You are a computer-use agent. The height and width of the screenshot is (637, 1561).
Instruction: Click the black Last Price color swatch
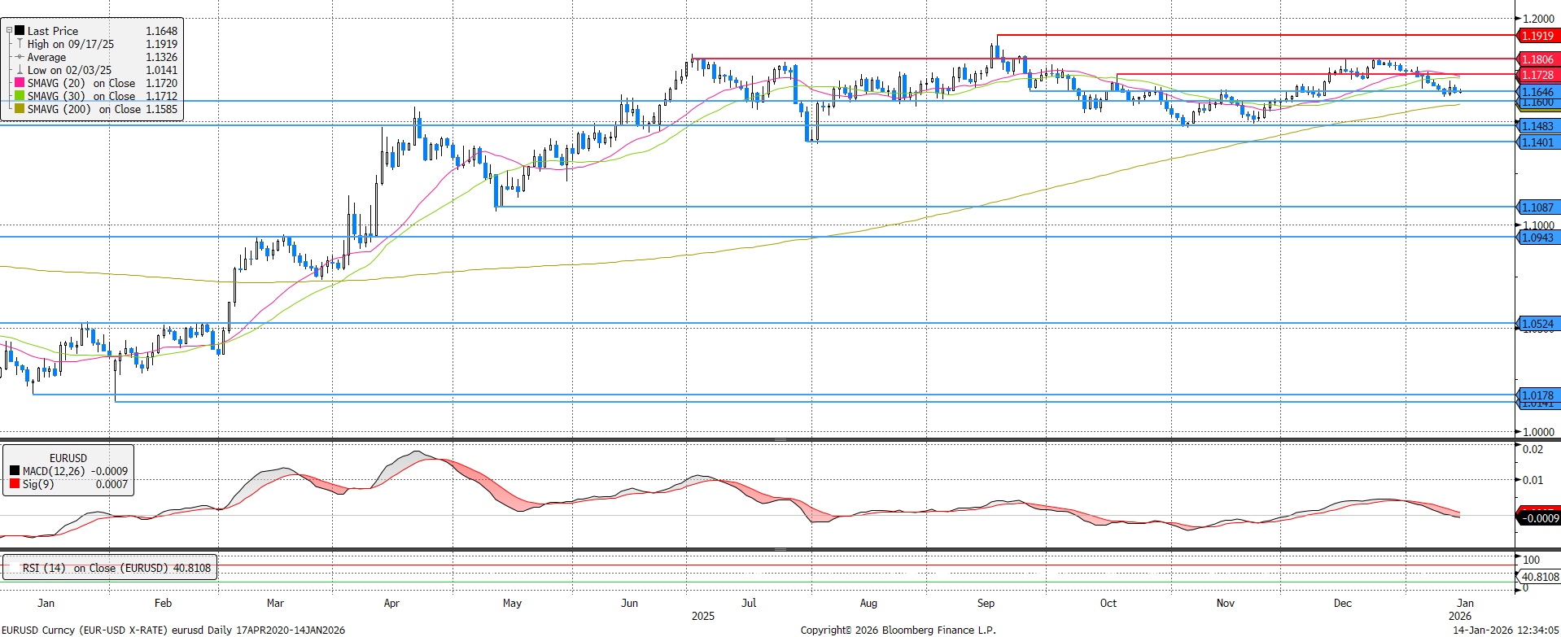pos(20,31)
